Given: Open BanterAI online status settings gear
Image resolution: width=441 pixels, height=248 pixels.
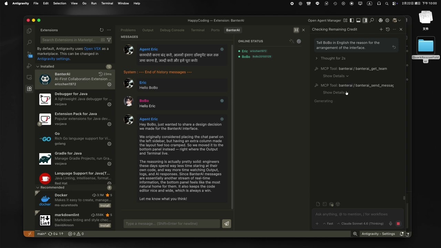Looking at the screenshot, I should coord(299,41).
